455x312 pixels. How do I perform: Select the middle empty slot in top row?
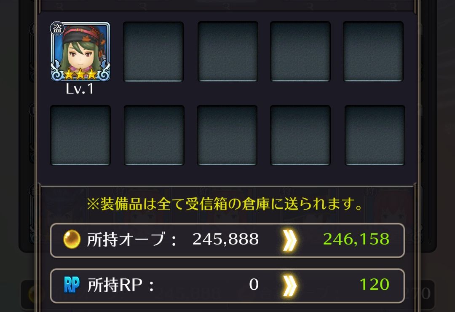(228, 51)
